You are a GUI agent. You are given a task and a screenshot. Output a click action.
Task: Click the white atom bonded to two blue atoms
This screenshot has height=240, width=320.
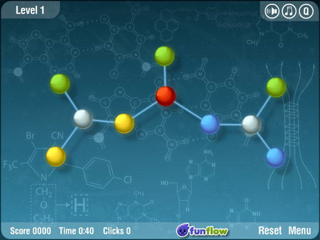tap(252, 125)
